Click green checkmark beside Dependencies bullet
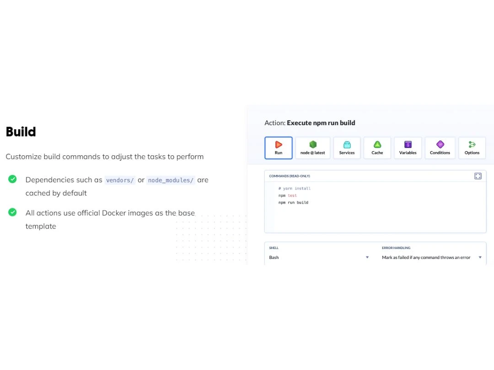This screenshot has height=370, width=494. click(x=12, y=179)
